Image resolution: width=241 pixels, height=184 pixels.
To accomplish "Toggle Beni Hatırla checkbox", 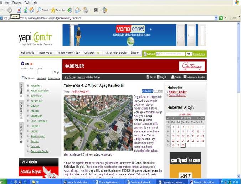I will pos(23,78).
